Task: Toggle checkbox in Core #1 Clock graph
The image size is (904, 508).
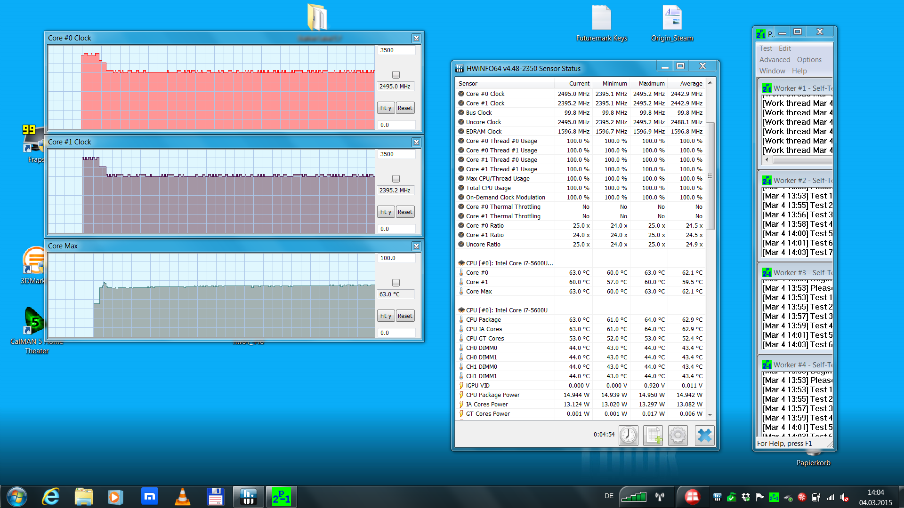Action: click(x=396, y=179)
